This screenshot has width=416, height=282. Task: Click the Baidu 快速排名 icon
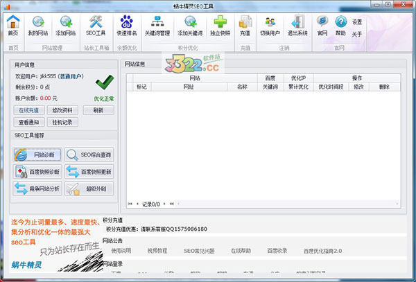point(127,26)
